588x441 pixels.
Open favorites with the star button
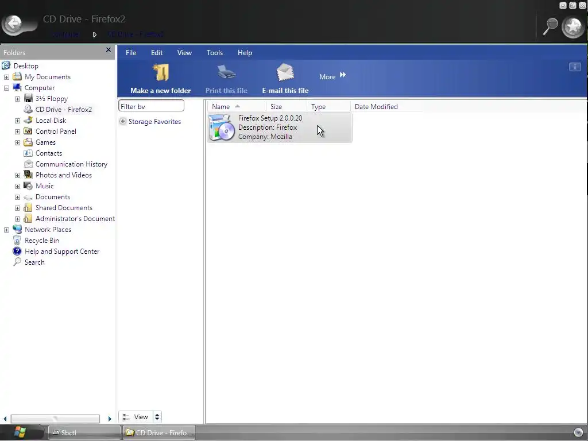point(573,27)
